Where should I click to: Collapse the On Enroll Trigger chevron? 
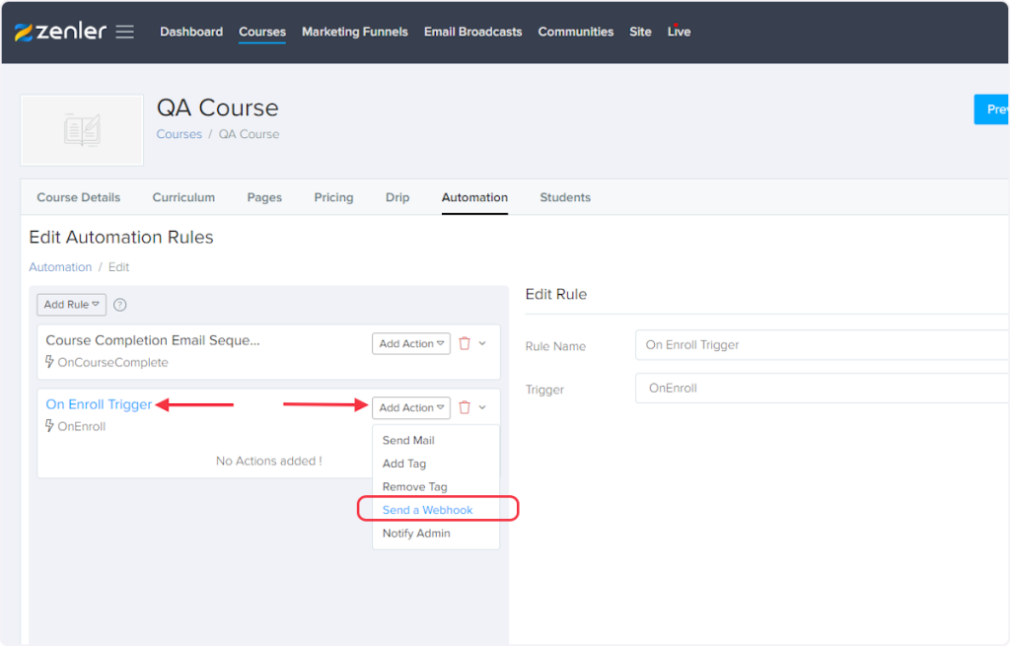pyautogui.click(x=482, y=407)
